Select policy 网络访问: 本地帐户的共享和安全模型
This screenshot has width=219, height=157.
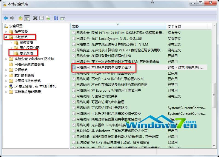point(105,67)
